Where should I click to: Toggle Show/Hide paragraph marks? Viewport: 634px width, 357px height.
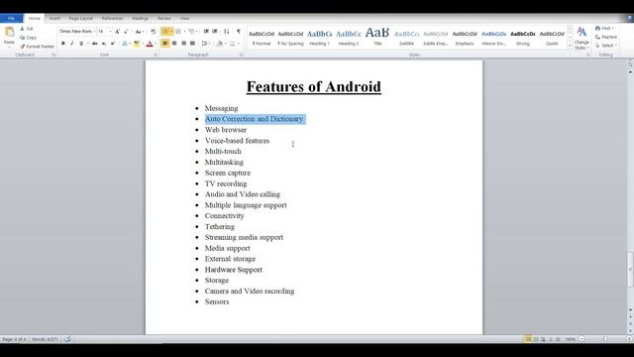click(x=239, y=31)
